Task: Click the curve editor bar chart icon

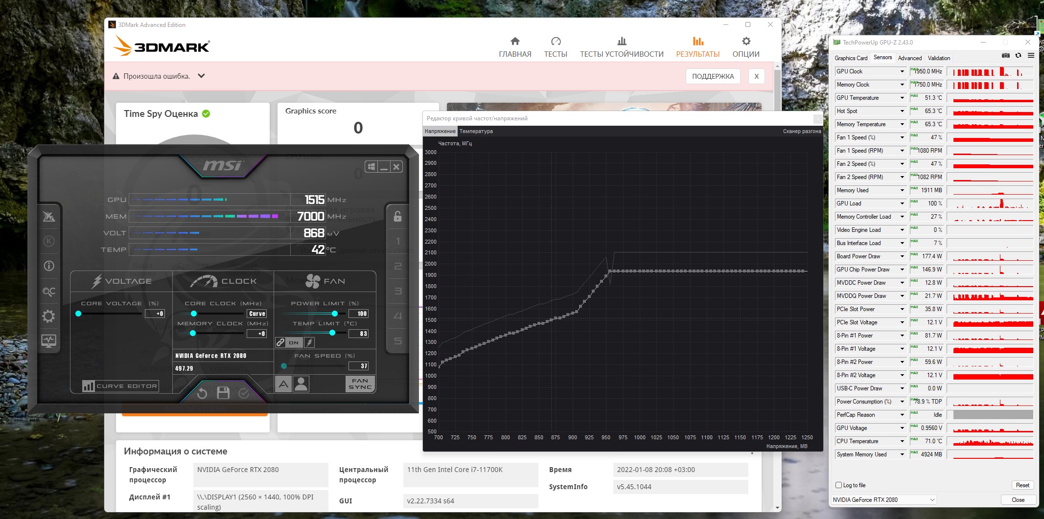Action: [x=89, y=386]
